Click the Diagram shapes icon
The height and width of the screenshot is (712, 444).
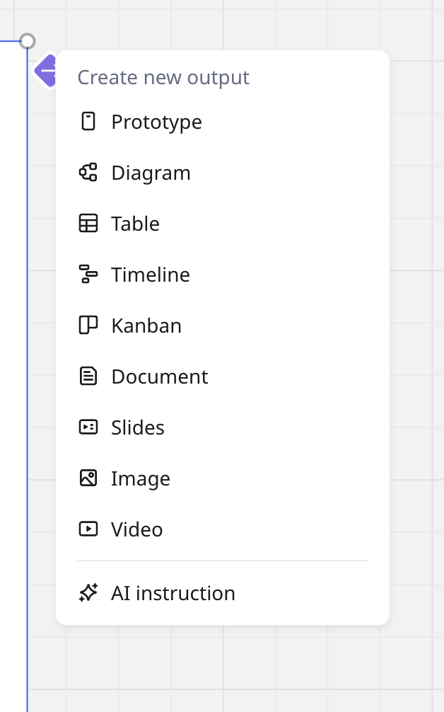pos(88,173)
